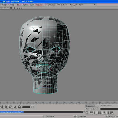Click the 2x4 numbered layout icon
The image size is (118, 118).
pyautogui.click(x=104, y=113)
